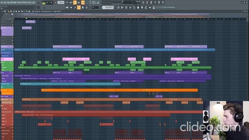This screenshot has height=140, width=249.
Task: Click the tempo BPM field
Action: pos(61,3)
